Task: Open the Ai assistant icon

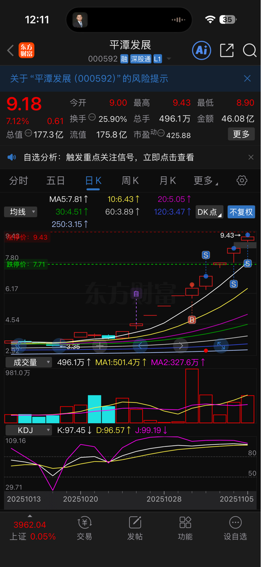Action: [202, 50]
